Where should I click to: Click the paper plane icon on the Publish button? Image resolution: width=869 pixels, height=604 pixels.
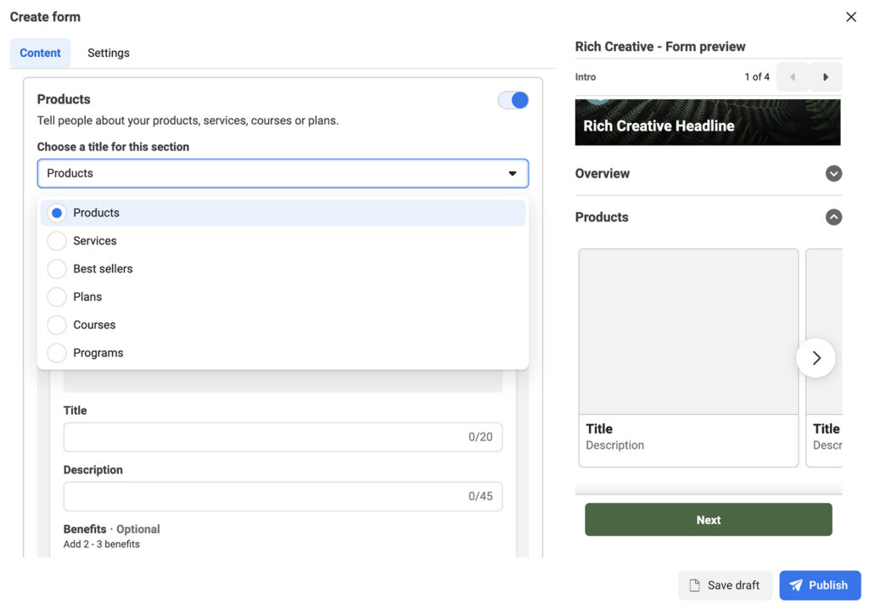pyautogui.click(x=796, y=584)
